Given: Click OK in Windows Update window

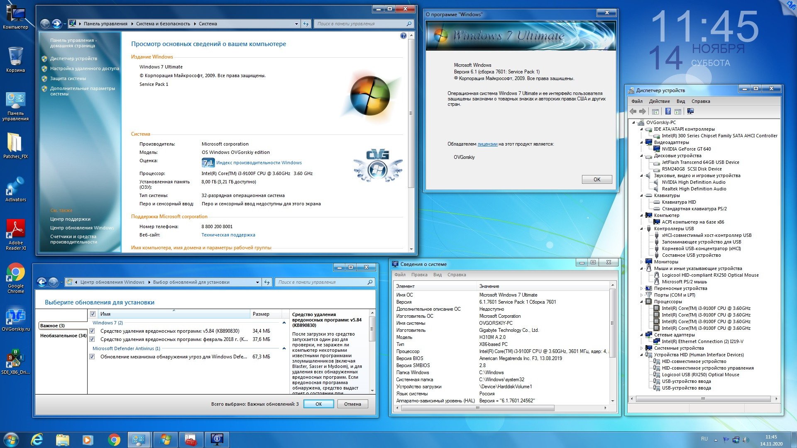Looking at the screenshot, I should pyautogui.click(x=318, y=404).
